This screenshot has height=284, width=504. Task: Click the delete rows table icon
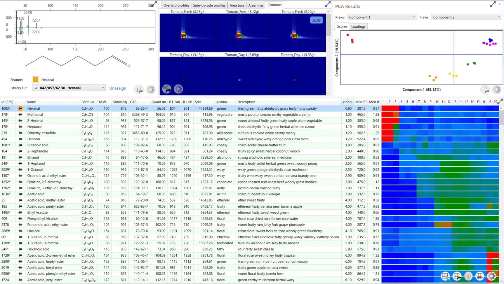coord(480,276)
